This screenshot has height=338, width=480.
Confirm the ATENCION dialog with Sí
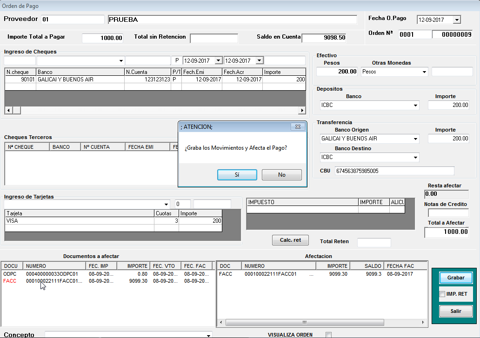[x=237, y=175]
